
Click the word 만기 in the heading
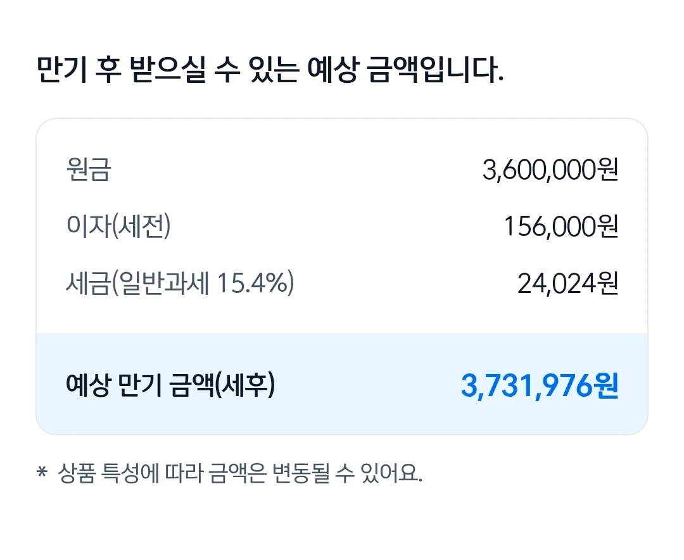(61, 70)
